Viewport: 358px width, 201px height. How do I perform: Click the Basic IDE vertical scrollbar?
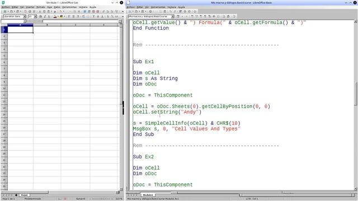[x=356, y=93]
